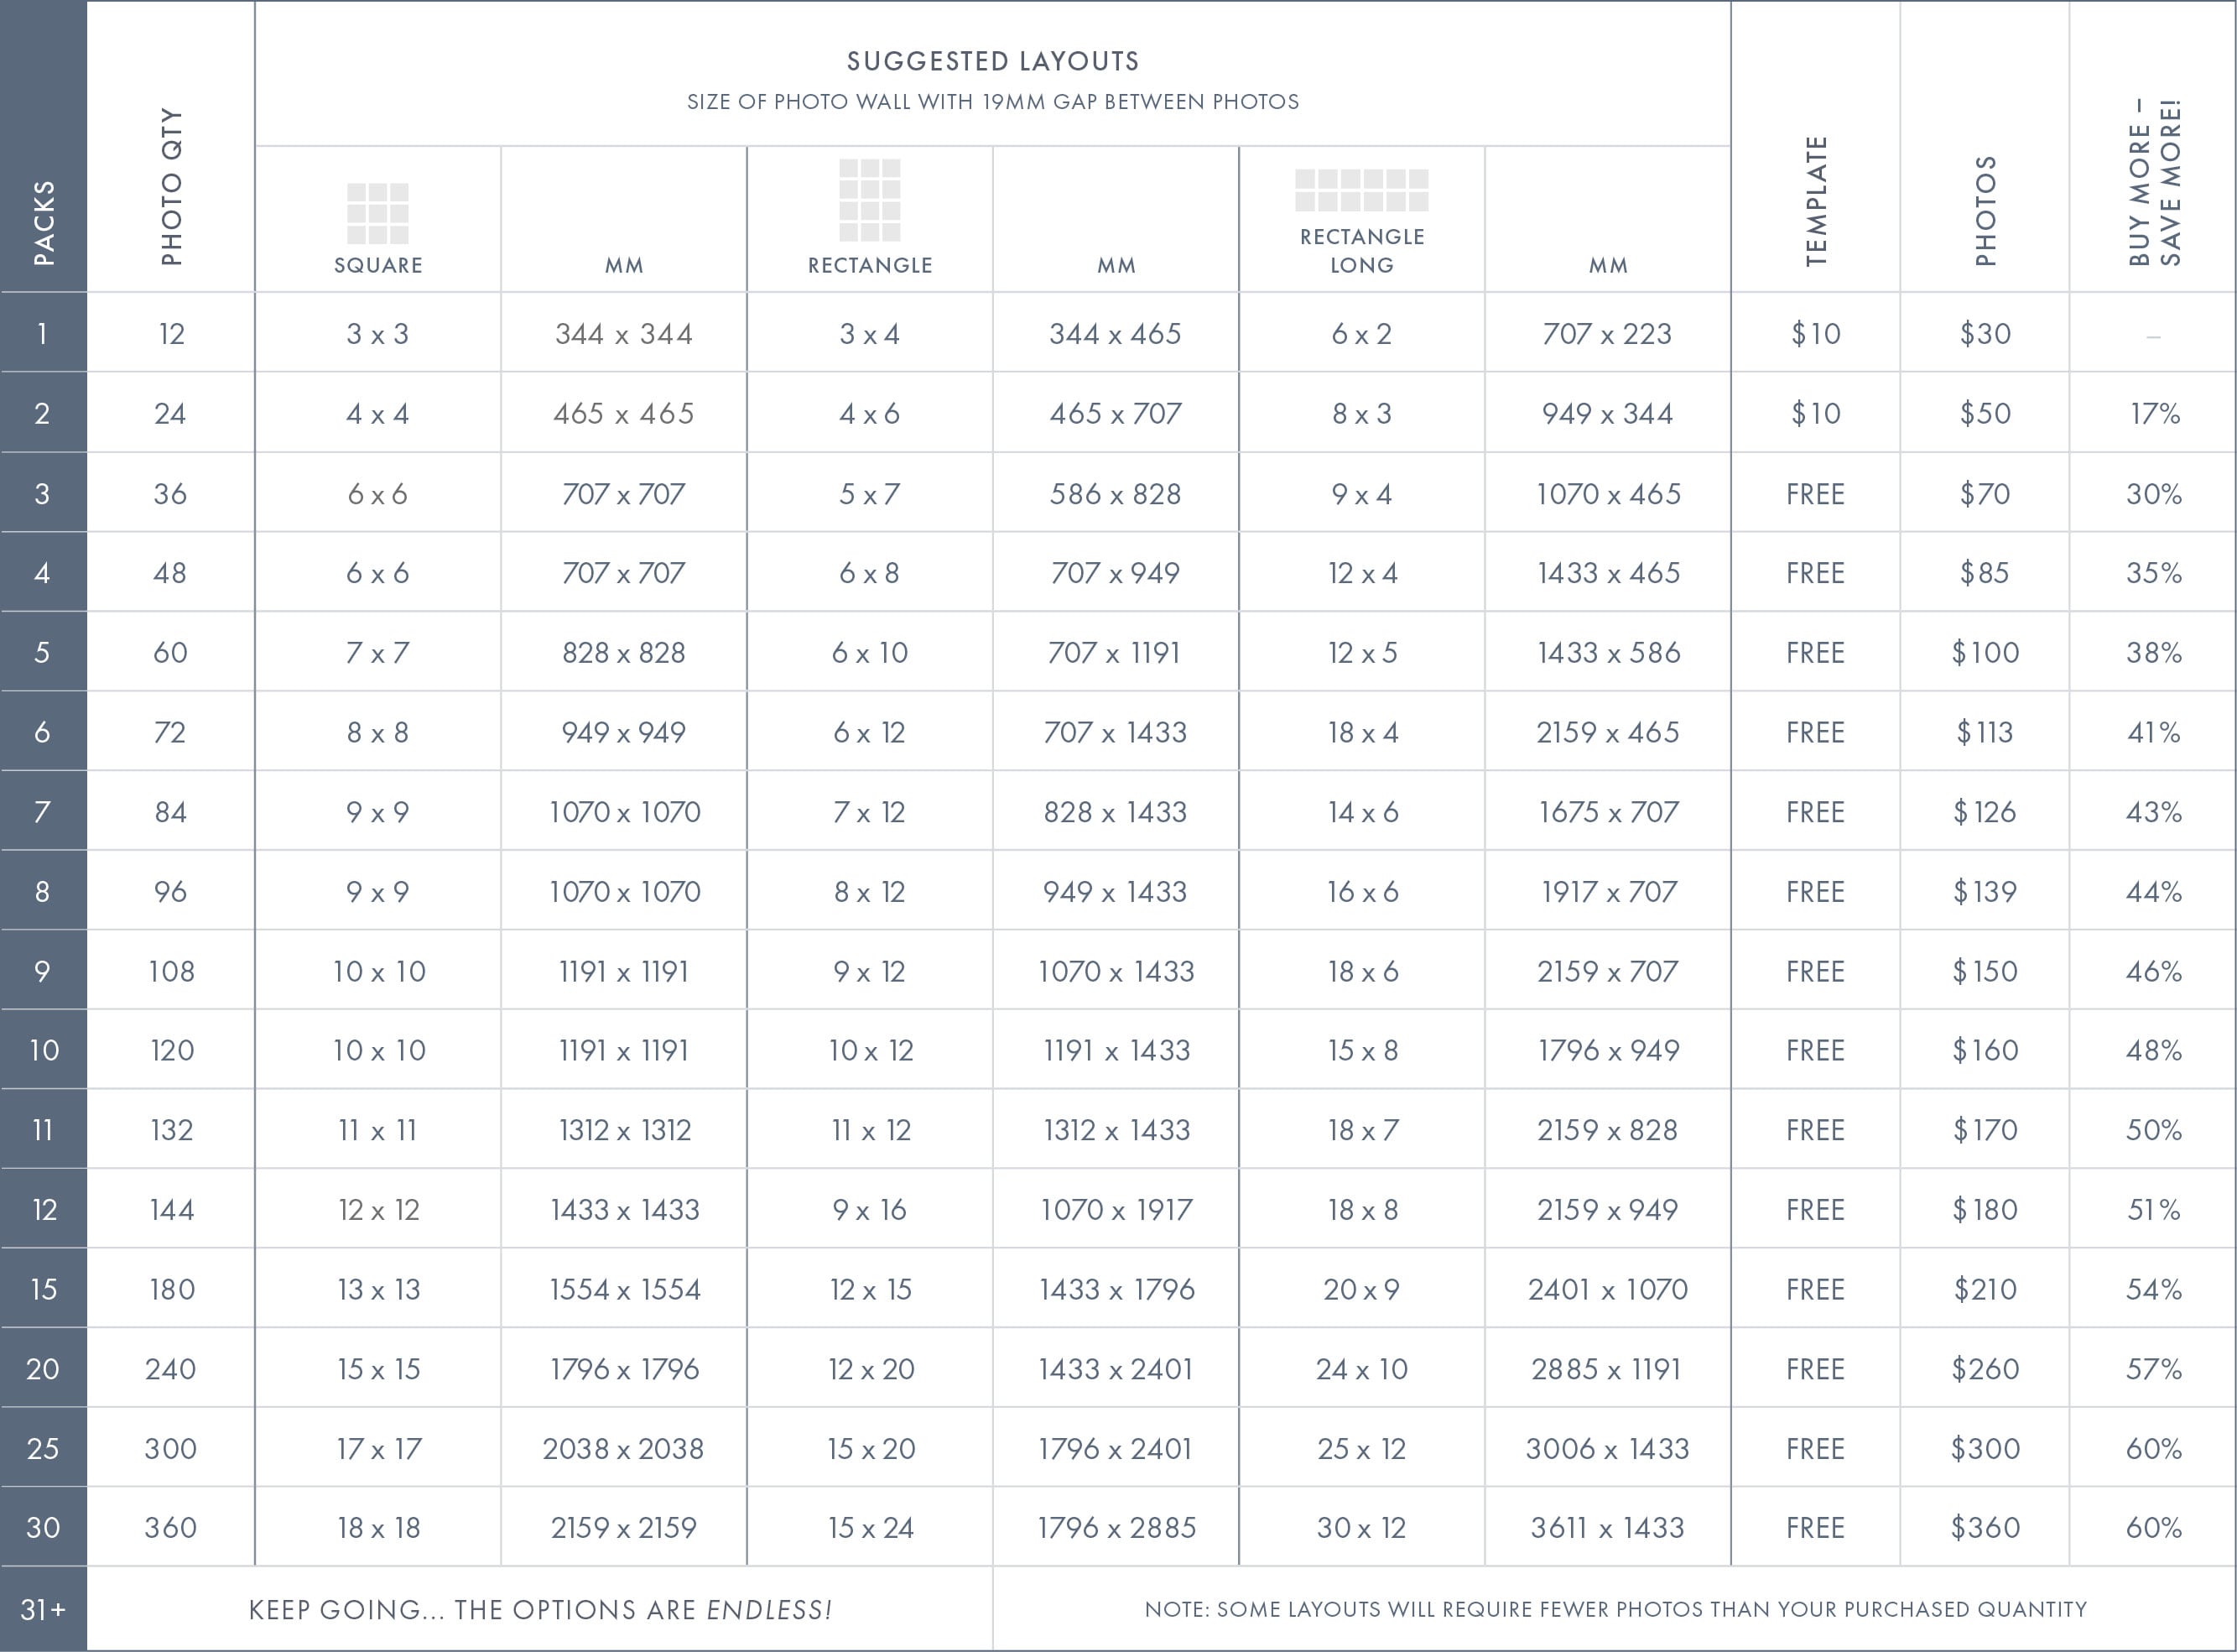Screen dimensions: 2237x1652
Task: Click the 3006 x 1433 size cell
Action: [1607, 1449]
